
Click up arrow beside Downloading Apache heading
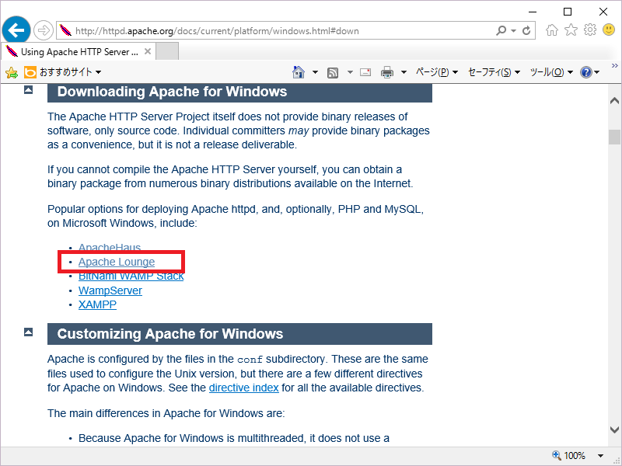28,90
